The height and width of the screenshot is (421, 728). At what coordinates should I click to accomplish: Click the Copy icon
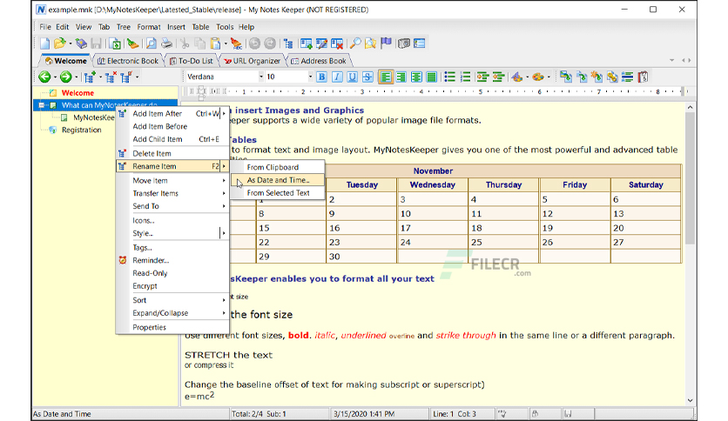click(x=200, y=43)
